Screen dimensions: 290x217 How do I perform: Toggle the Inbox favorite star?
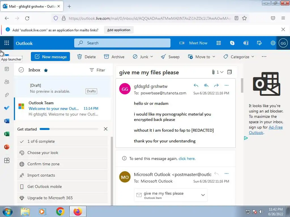click(x=46, y=70)
